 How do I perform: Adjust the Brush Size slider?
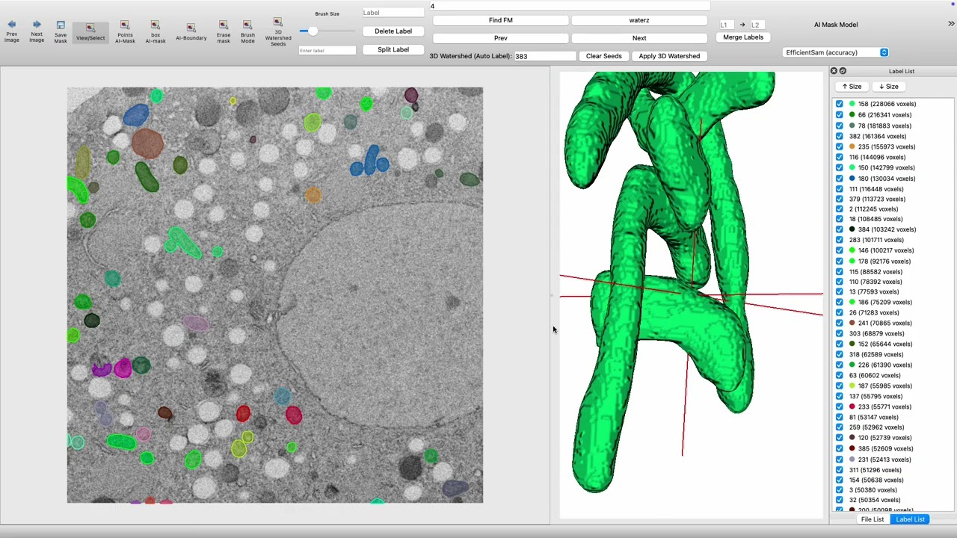(327, 31)
